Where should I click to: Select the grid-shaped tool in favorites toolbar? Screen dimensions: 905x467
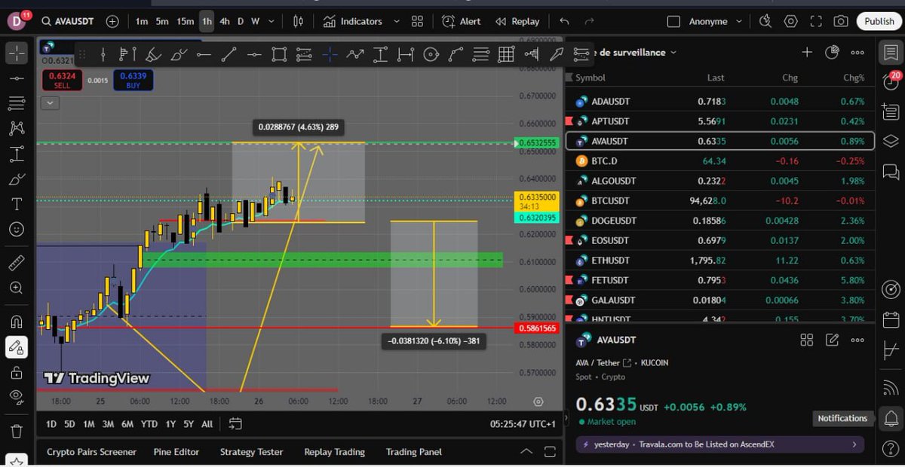[506, 54]
